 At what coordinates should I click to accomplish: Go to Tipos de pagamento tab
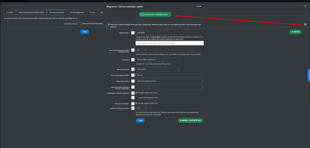click(x=77, y=12)
